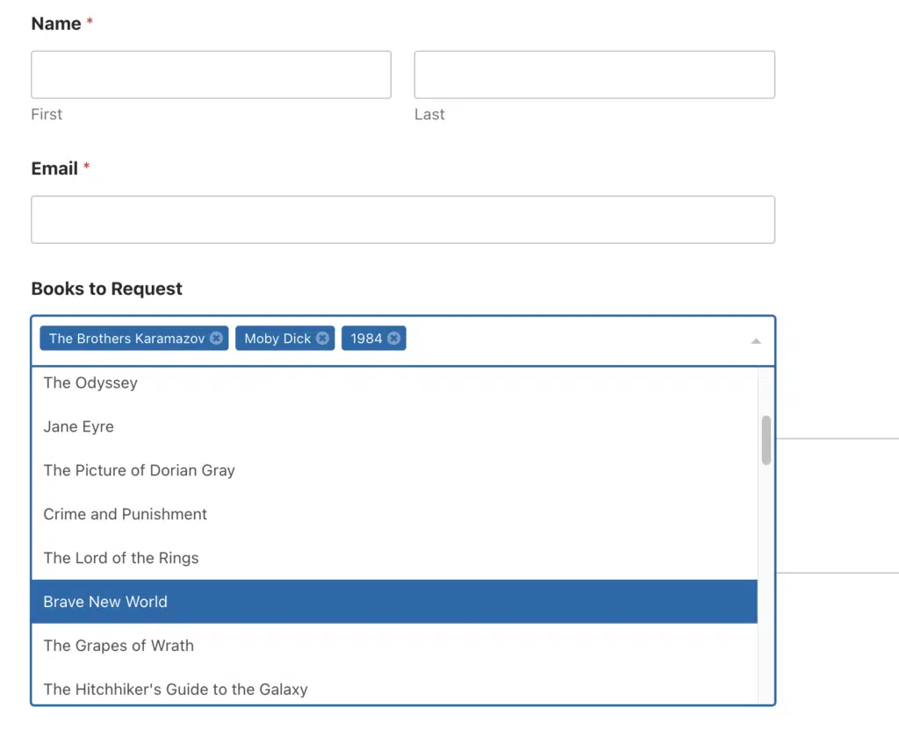Choose the highlighted Brave New World option
The width and height of the screenshot is (899, 729).
(394, 601)
